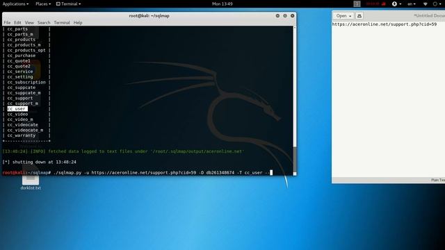Click the Untitled Document editor title
445x250 pixels.
[429, 15]
